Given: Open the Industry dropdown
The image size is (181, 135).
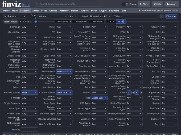Looking at the screenshot, I should (x=134, y=27).
